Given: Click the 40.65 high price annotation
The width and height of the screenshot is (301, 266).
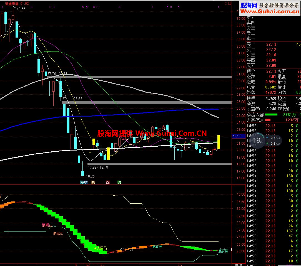Looking at the screenshot, I should coord(21,9).
